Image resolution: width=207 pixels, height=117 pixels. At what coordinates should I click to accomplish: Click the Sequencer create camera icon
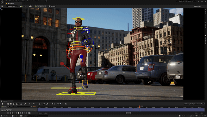tap(14, 104)
